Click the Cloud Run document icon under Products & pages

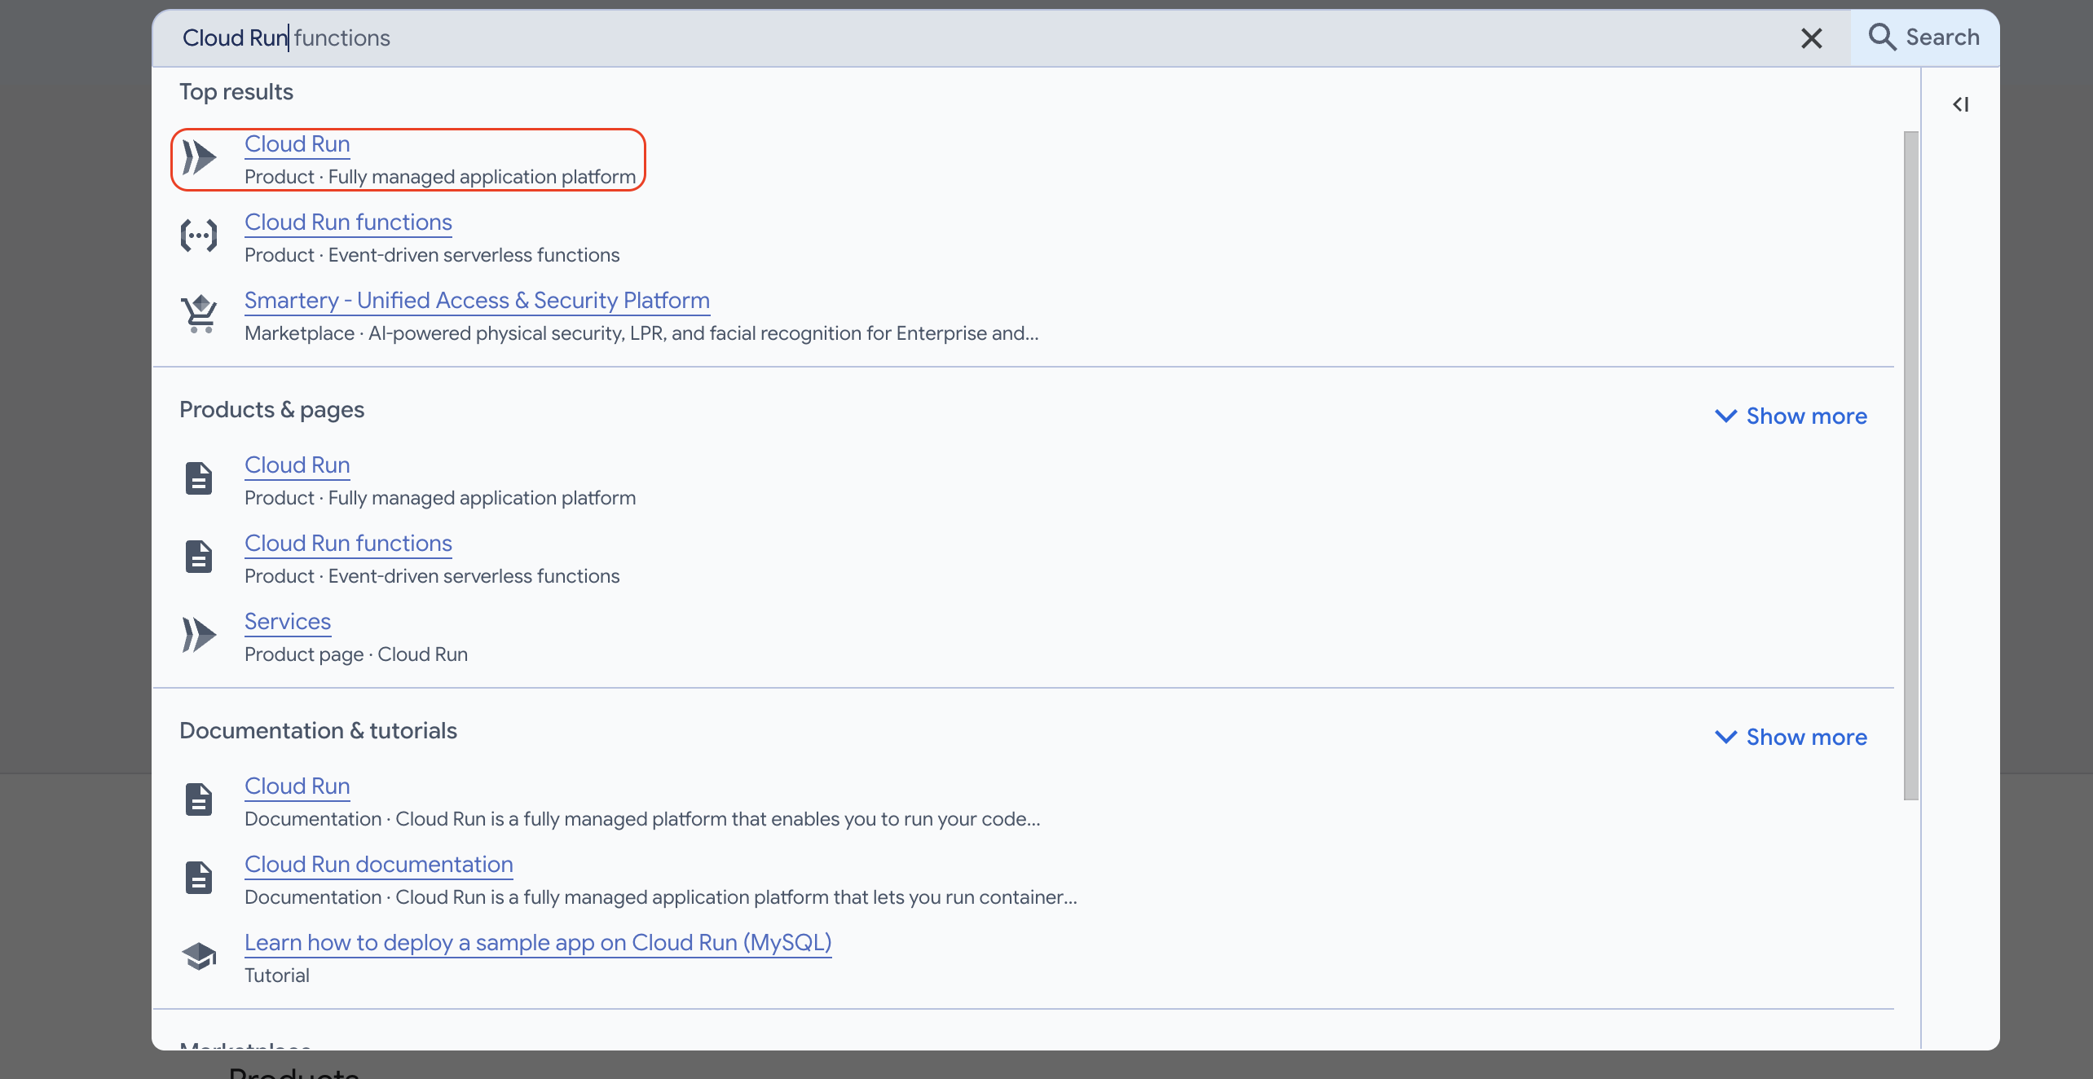[x=199, y=478]
